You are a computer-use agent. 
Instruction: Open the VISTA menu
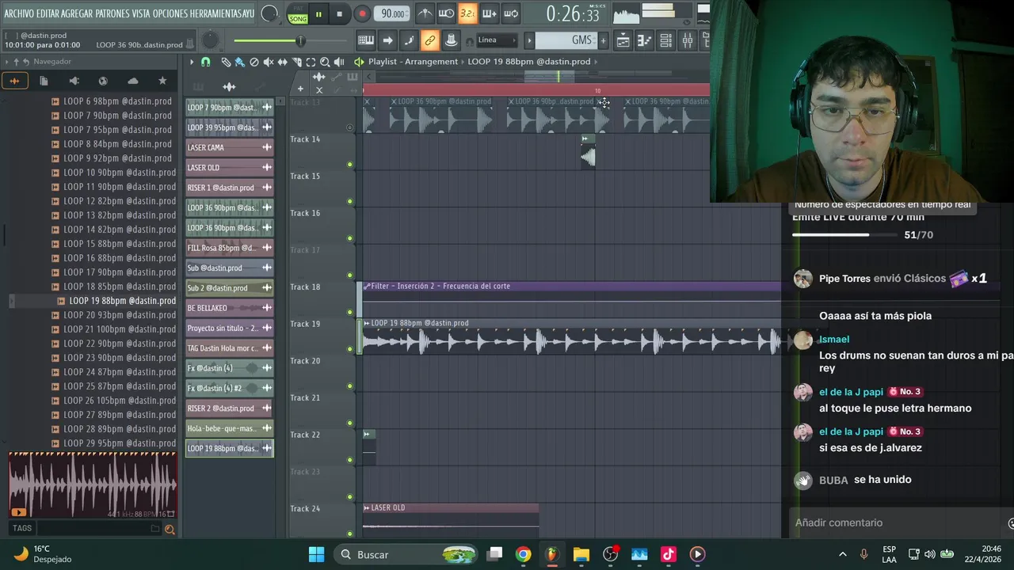coord(142,13)
